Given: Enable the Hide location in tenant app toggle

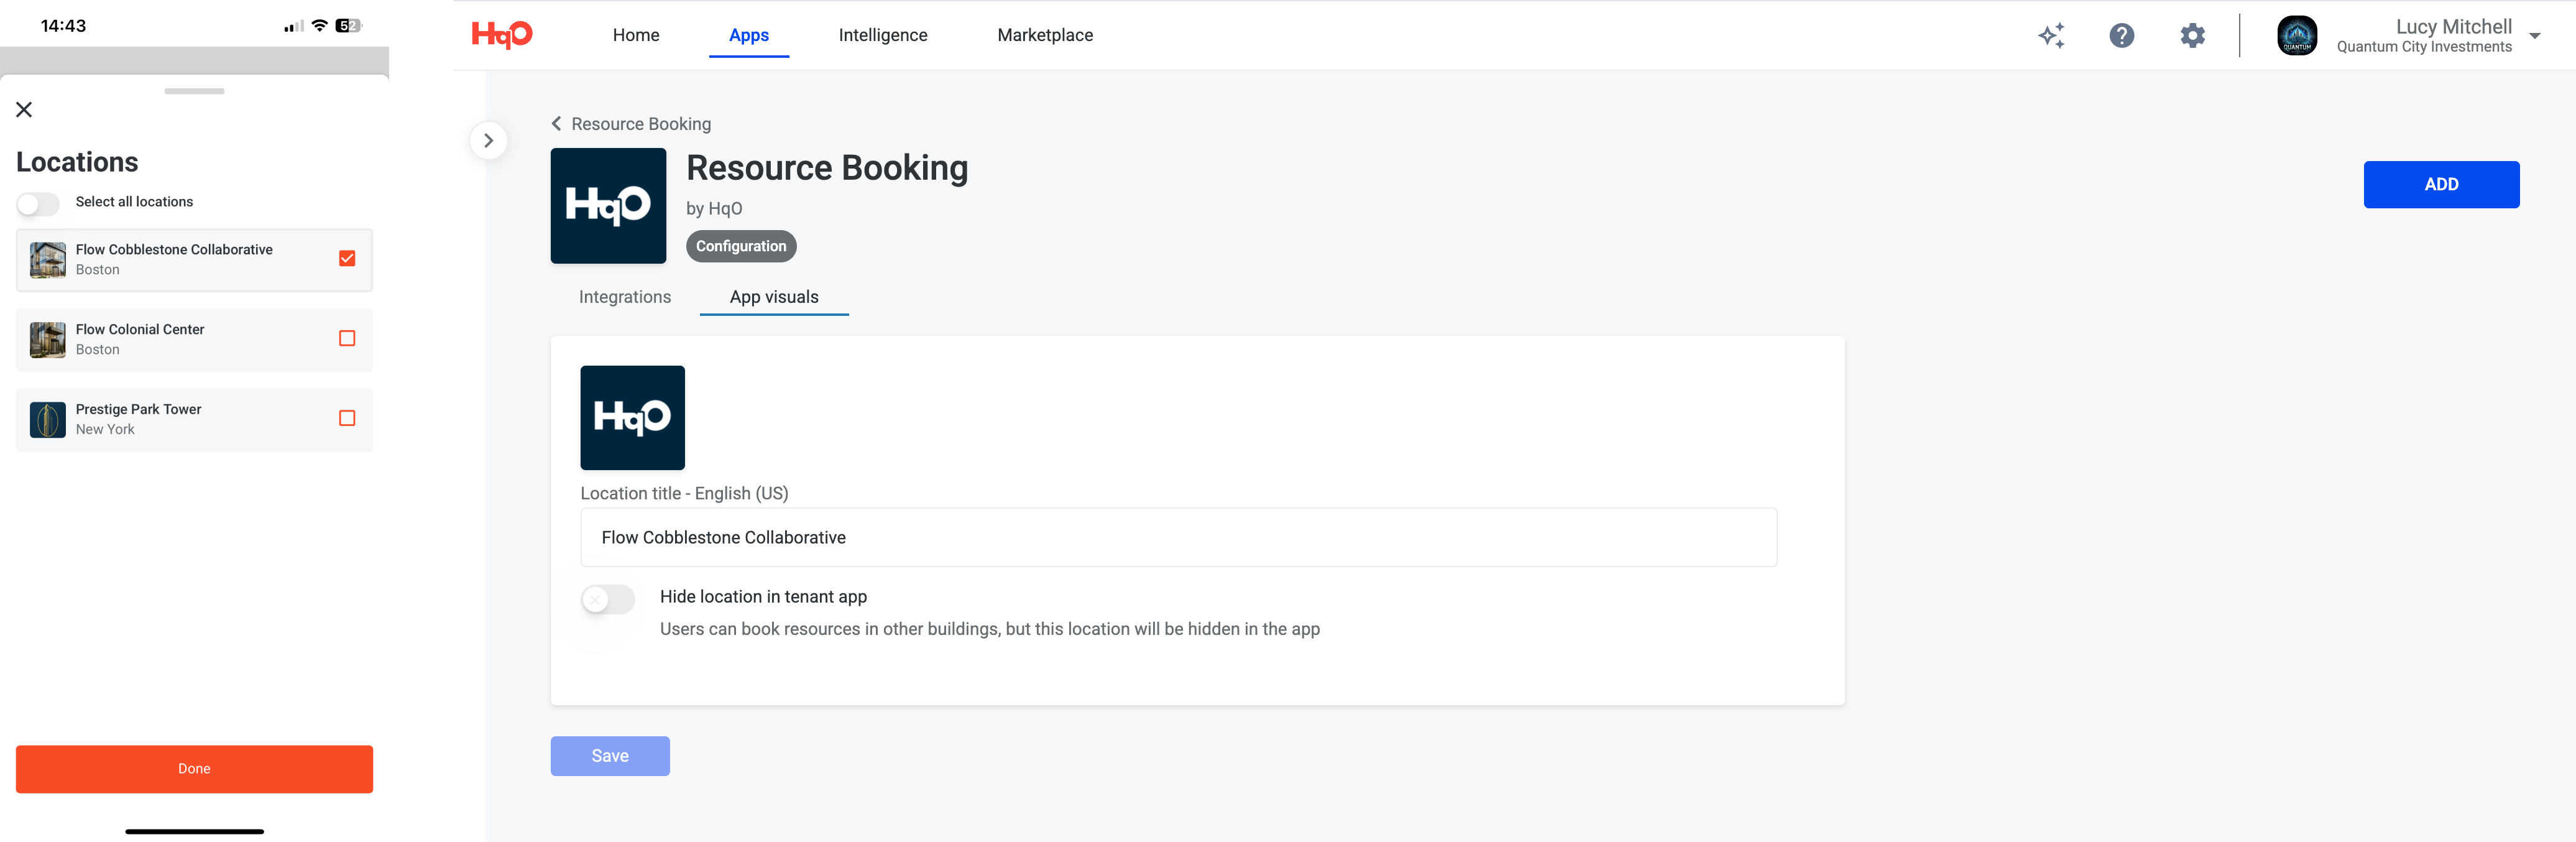Looking at the screenshot, I should (x=608, y=599).
